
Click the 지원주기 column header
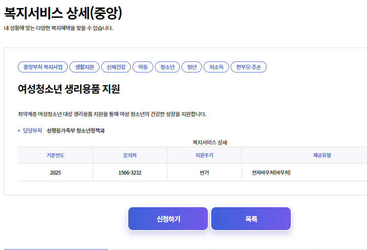[x=204, y=155]
